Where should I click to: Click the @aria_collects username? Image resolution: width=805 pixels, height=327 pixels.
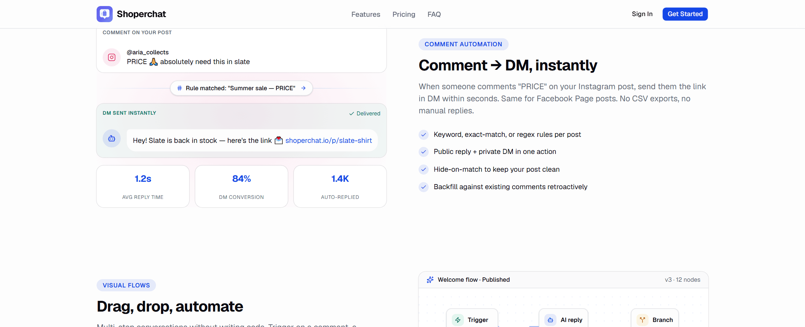pos(148,52)
